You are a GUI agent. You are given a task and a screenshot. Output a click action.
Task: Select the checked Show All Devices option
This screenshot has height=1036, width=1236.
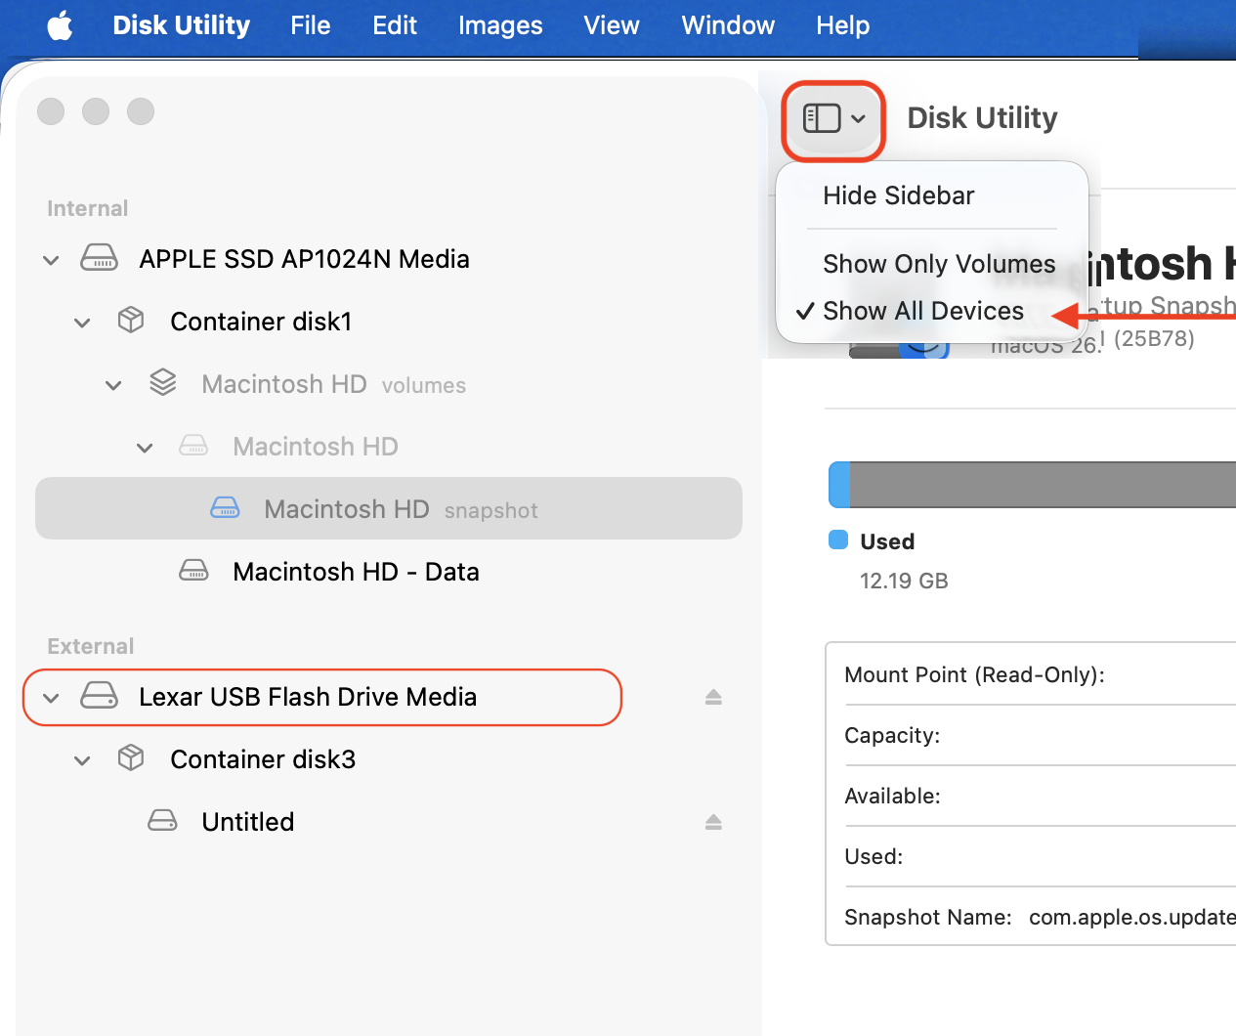pyautogui.click(x=922, y=311)
